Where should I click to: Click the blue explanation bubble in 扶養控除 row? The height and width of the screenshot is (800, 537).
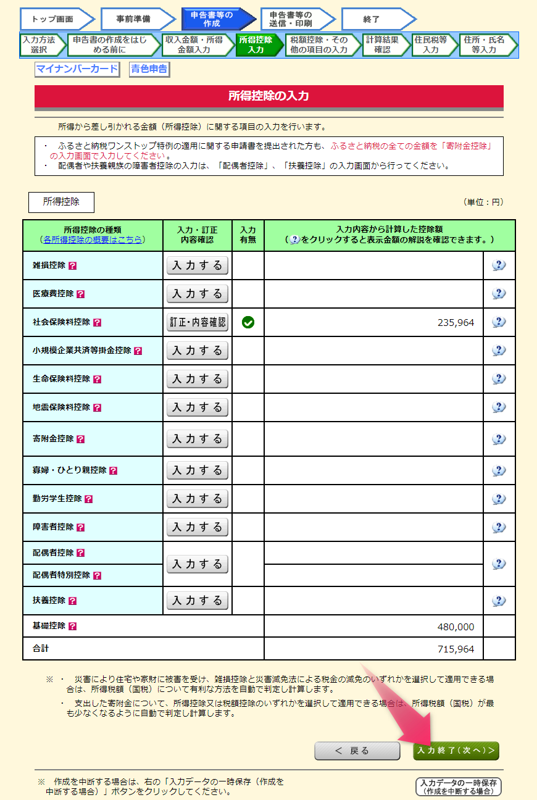click(499, 601)
